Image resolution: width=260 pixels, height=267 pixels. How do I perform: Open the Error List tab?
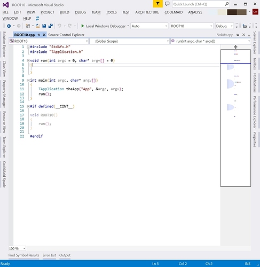click(x=49, y=255)
